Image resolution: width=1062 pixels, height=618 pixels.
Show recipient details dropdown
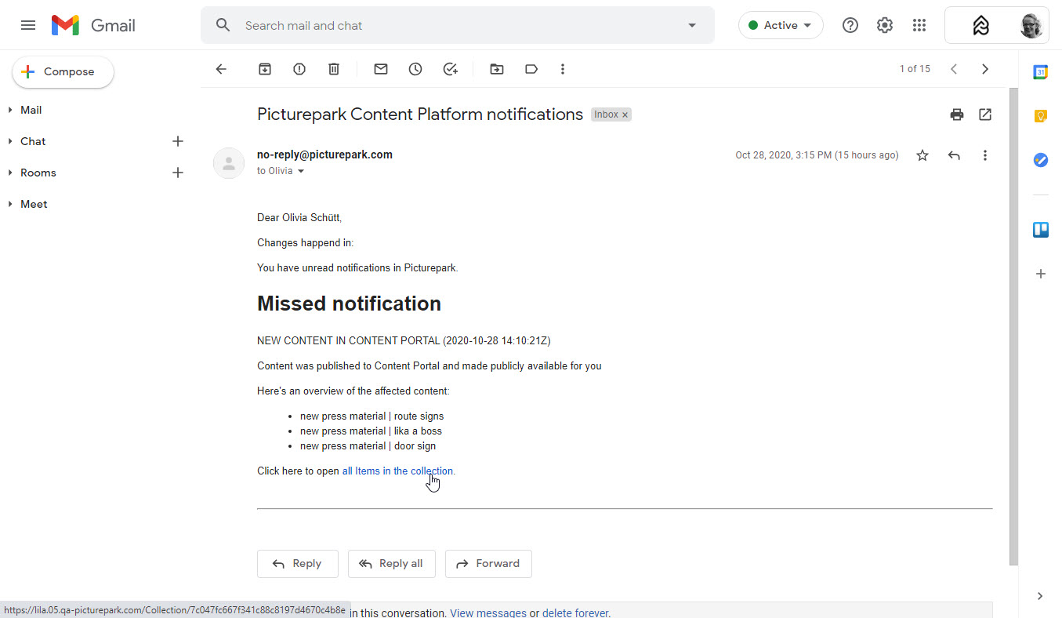(x=300, y=171)
